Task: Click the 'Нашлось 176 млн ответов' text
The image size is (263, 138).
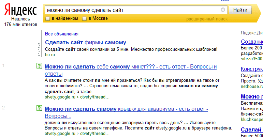Action: pyautogui.click(x=20, y=22)
